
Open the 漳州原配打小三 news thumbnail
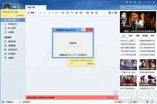point(148,81)
